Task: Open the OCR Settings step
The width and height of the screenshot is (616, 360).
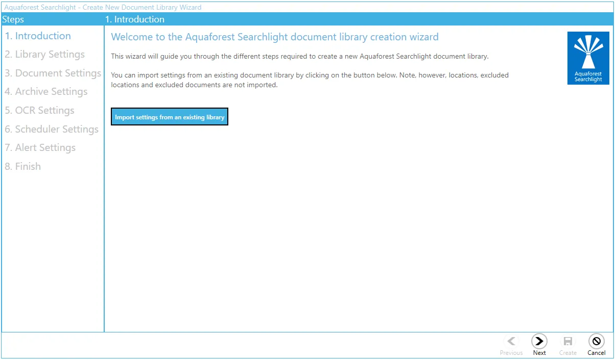Action: tap(40, 111)
